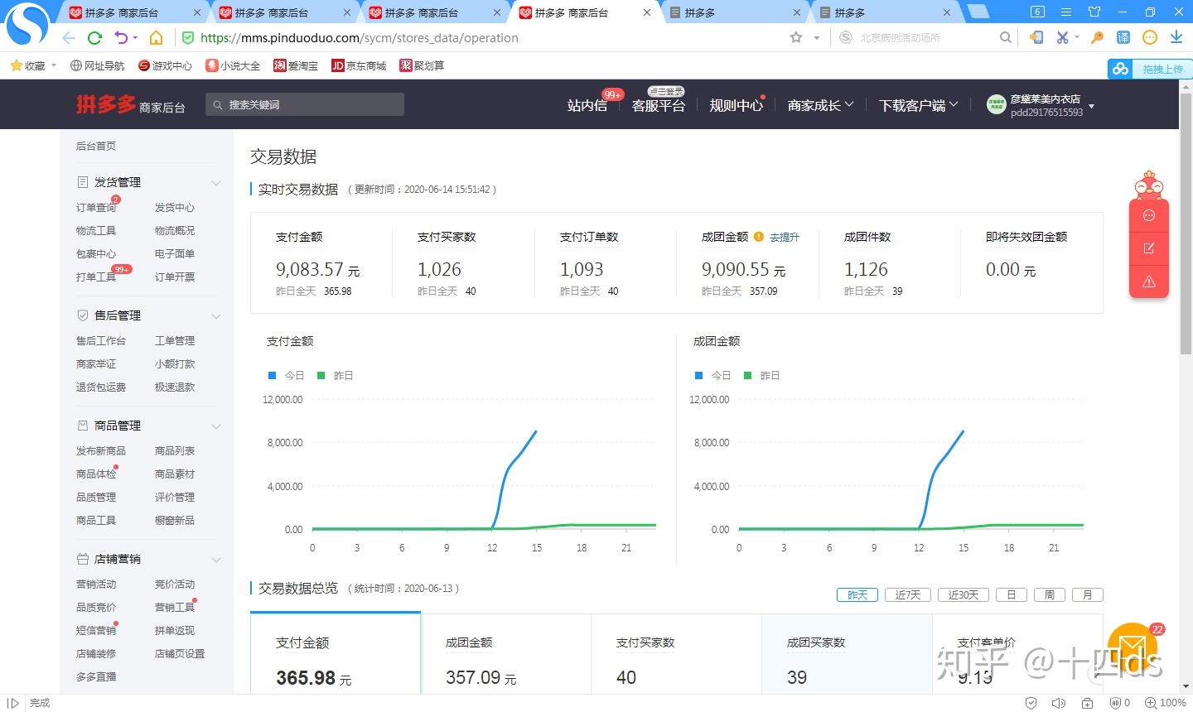The height and width of the screenshot is (712, 1193).
Task: Switch to the fifth tab 拼多多
Action: [x=732, y=12]
